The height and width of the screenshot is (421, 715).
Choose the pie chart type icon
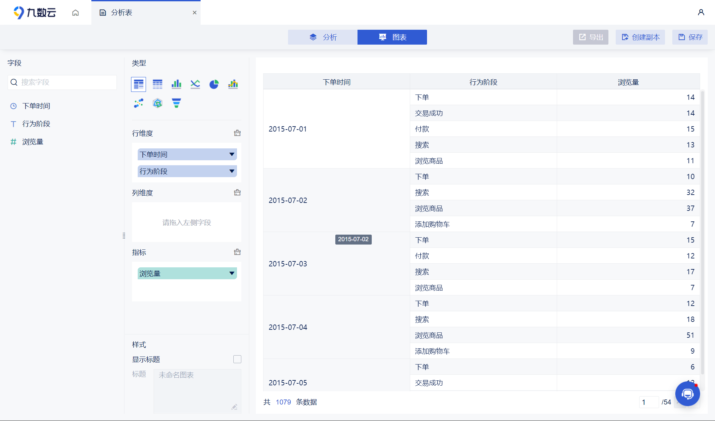tap(214, 84)
